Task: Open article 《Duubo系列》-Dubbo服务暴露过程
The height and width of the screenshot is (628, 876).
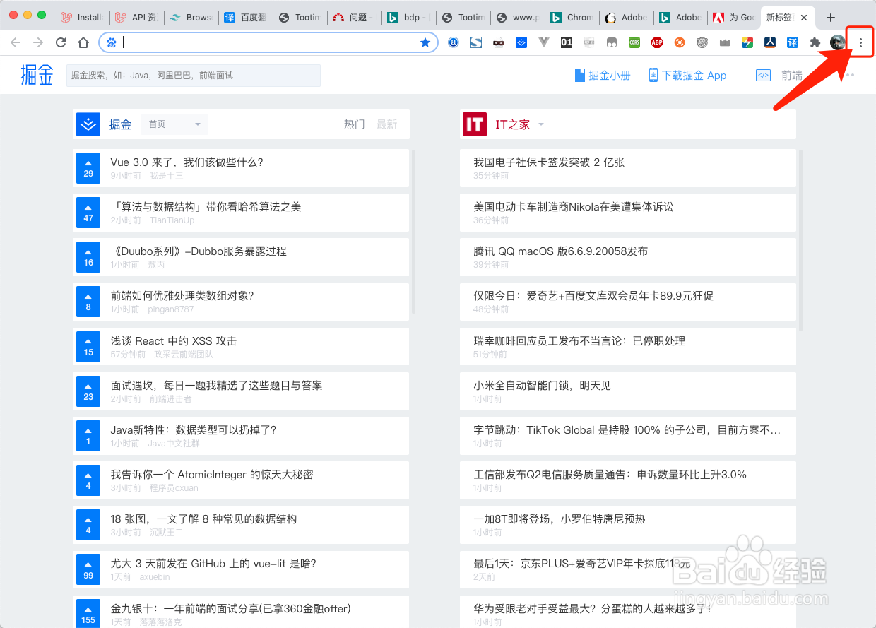Action: pyautogui.click(x=199, y=251)
